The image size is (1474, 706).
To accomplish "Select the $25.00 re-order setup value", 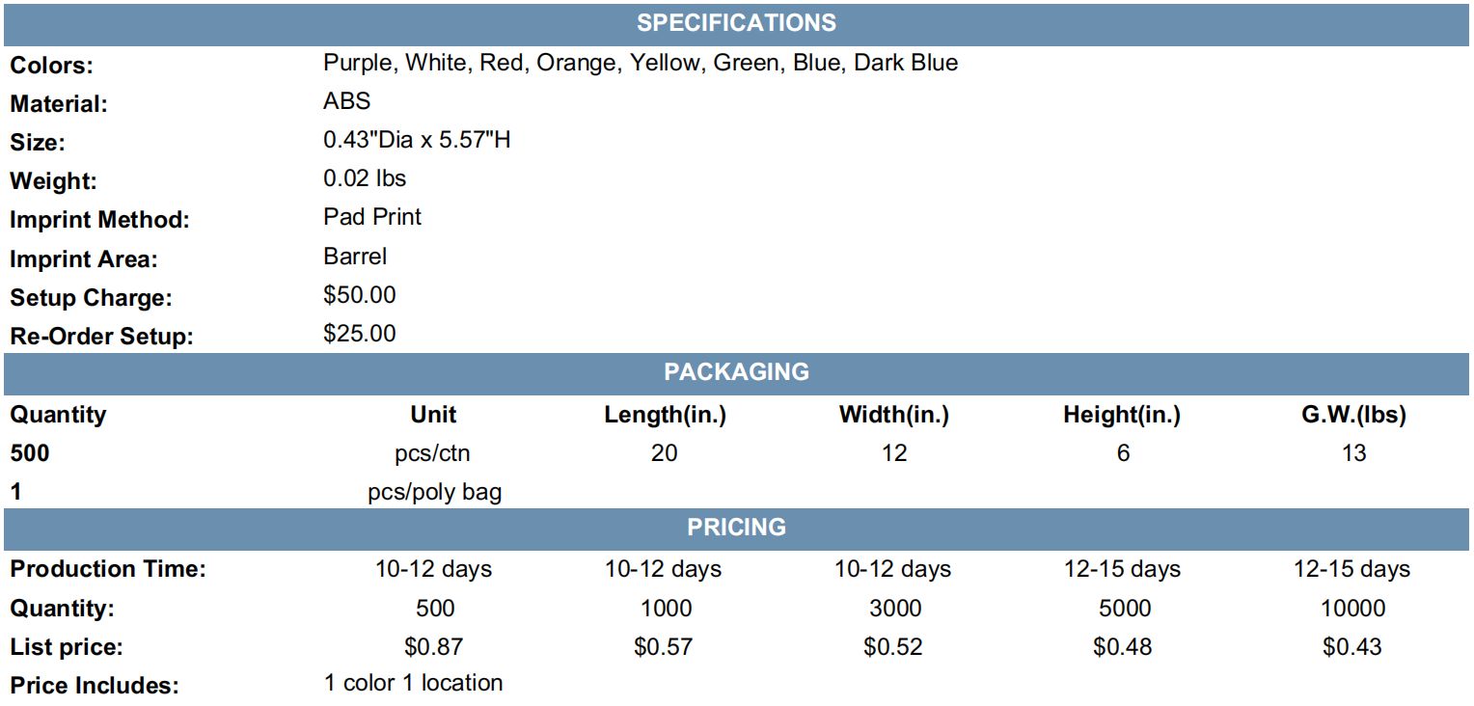I will (360, 334).
